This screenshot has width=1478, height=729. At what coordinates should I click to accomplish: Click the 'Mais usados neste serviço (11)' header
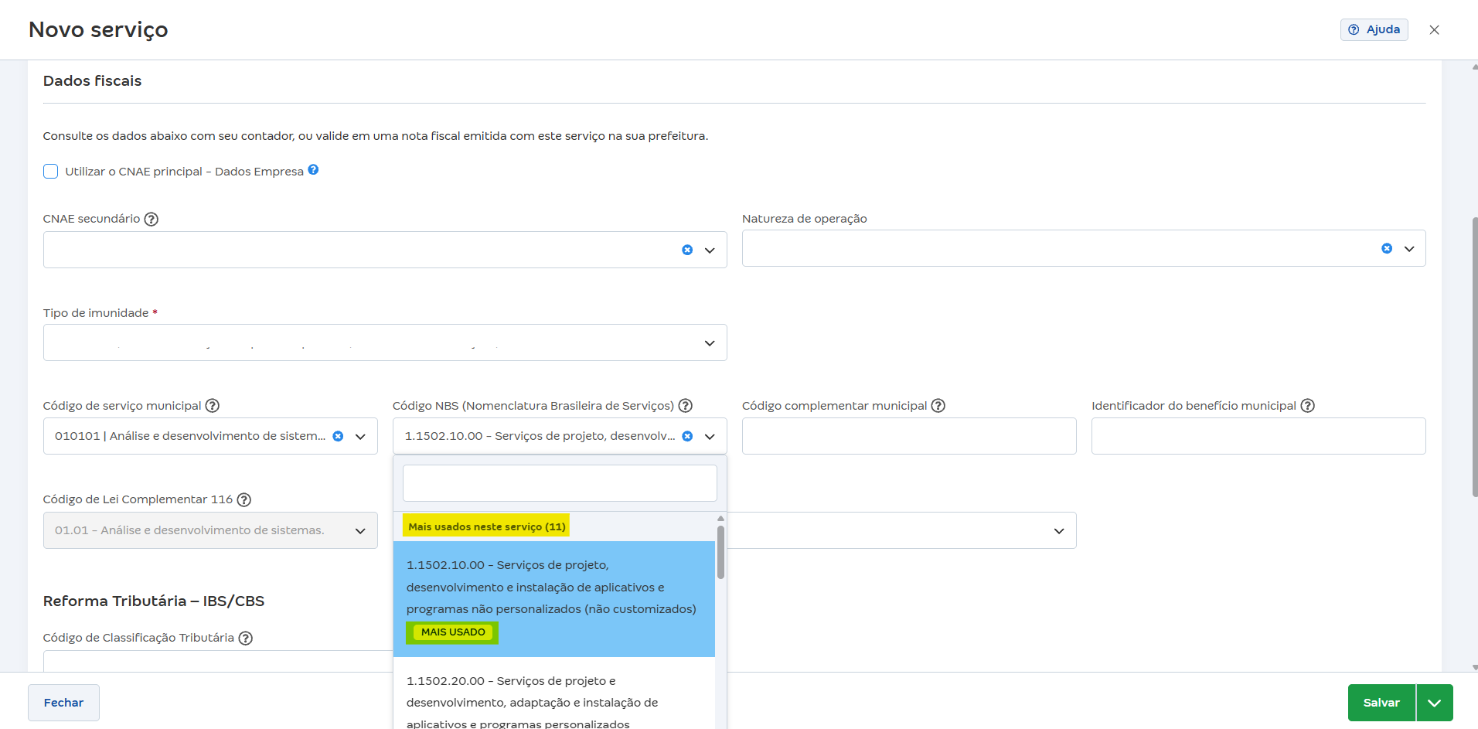tap(486, 526)
